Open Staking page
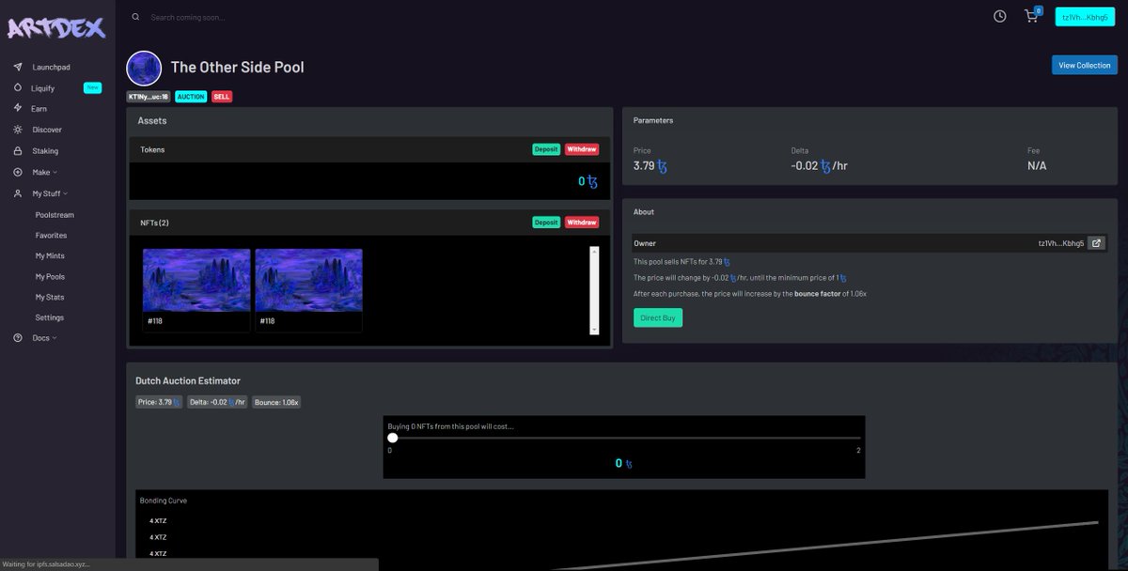This screenshot has height=571, width=1128. (45, 151)
